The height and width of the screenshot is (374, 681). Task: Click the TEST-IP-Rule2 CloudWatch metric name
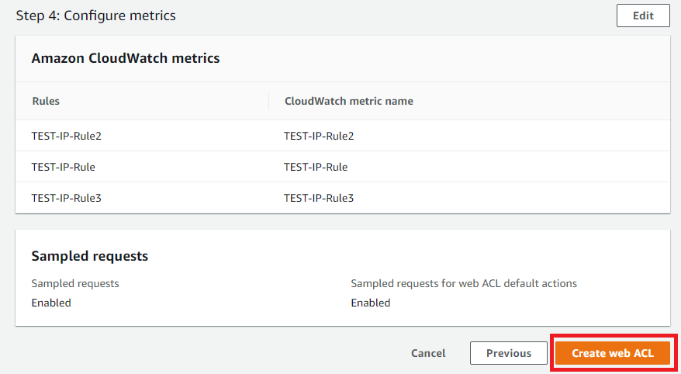[319, 136]
